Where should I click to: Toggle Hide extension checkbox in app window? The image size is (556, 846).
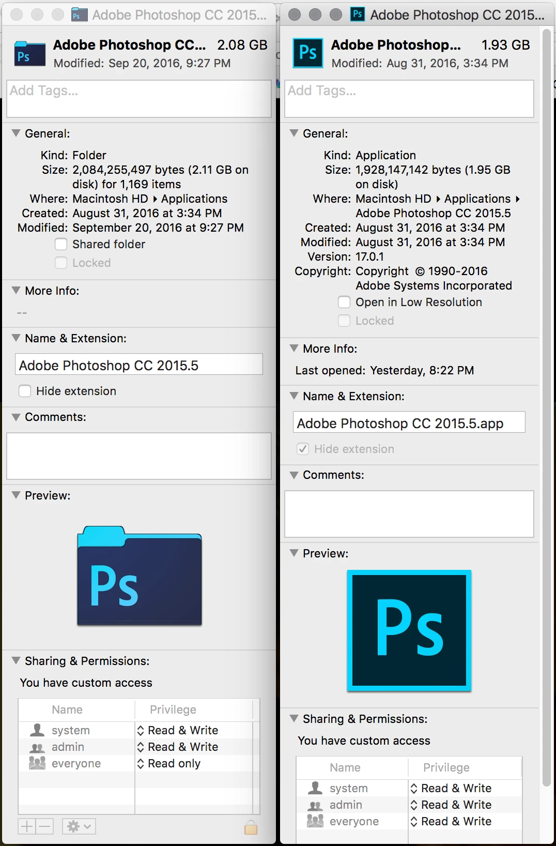pyautogui.click(x=303, y=449)
